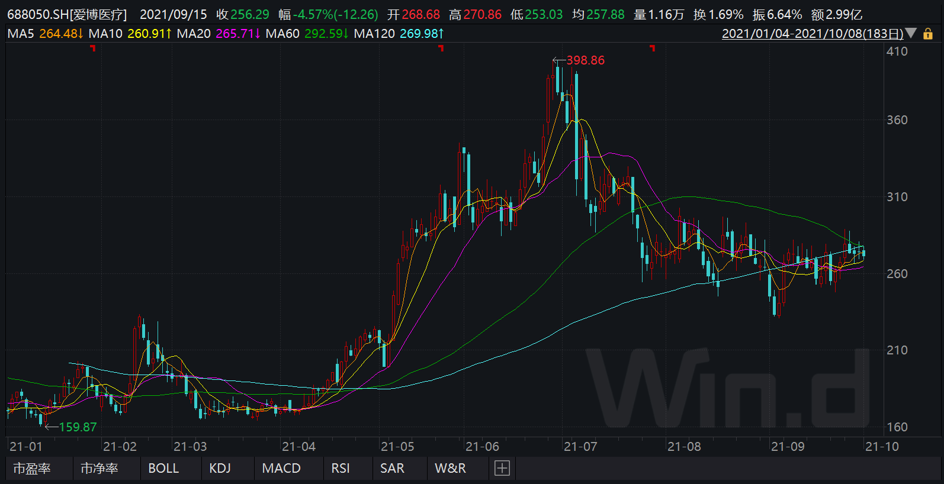Click the 2021/01/04-2021/10/08 date range link

coord(813,34)
